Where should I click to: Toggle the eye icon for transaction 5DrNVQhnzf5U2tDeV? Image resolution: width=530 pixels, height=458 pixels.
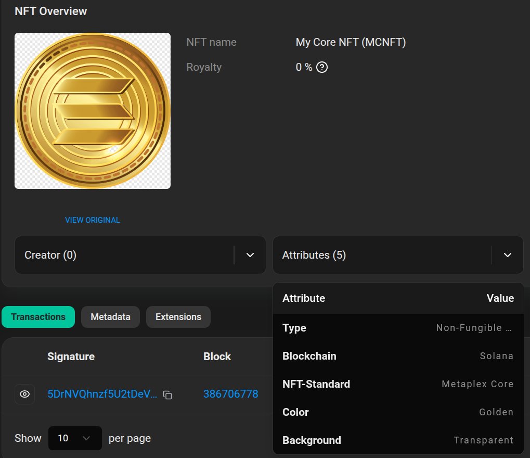pyautogui.click(x=24, y=394)
